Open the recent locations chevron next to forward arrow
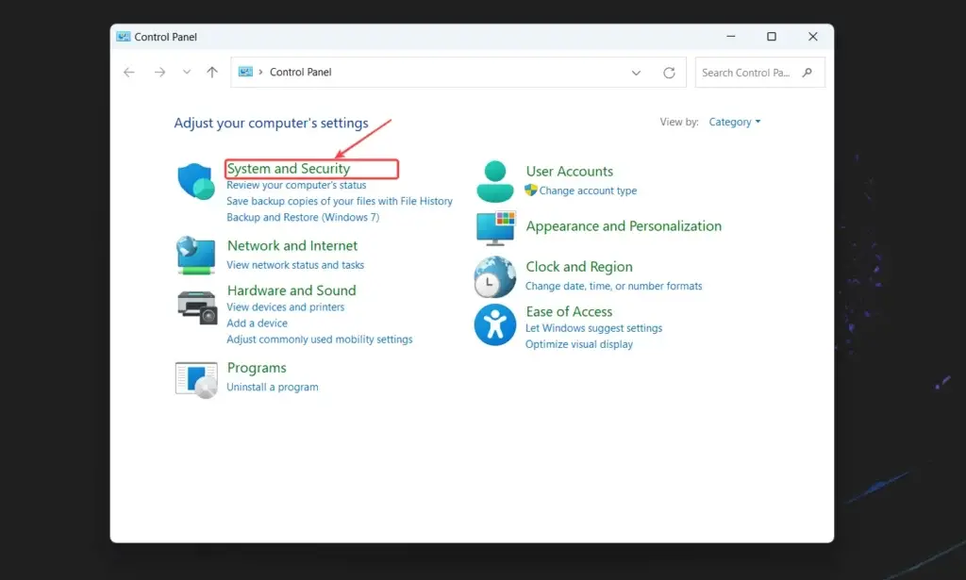 tap(186, 72)
